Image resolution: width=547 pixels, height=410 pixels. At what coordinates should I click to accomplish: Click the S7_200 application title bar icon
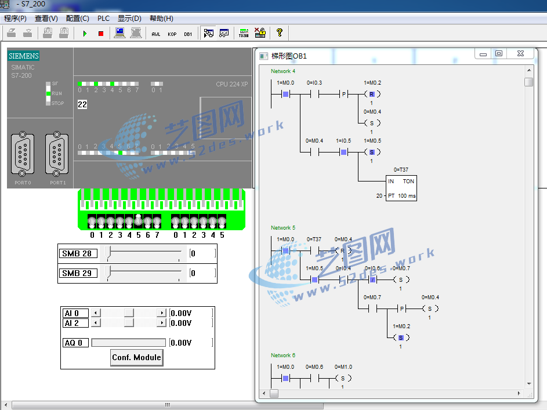point(5,4)
